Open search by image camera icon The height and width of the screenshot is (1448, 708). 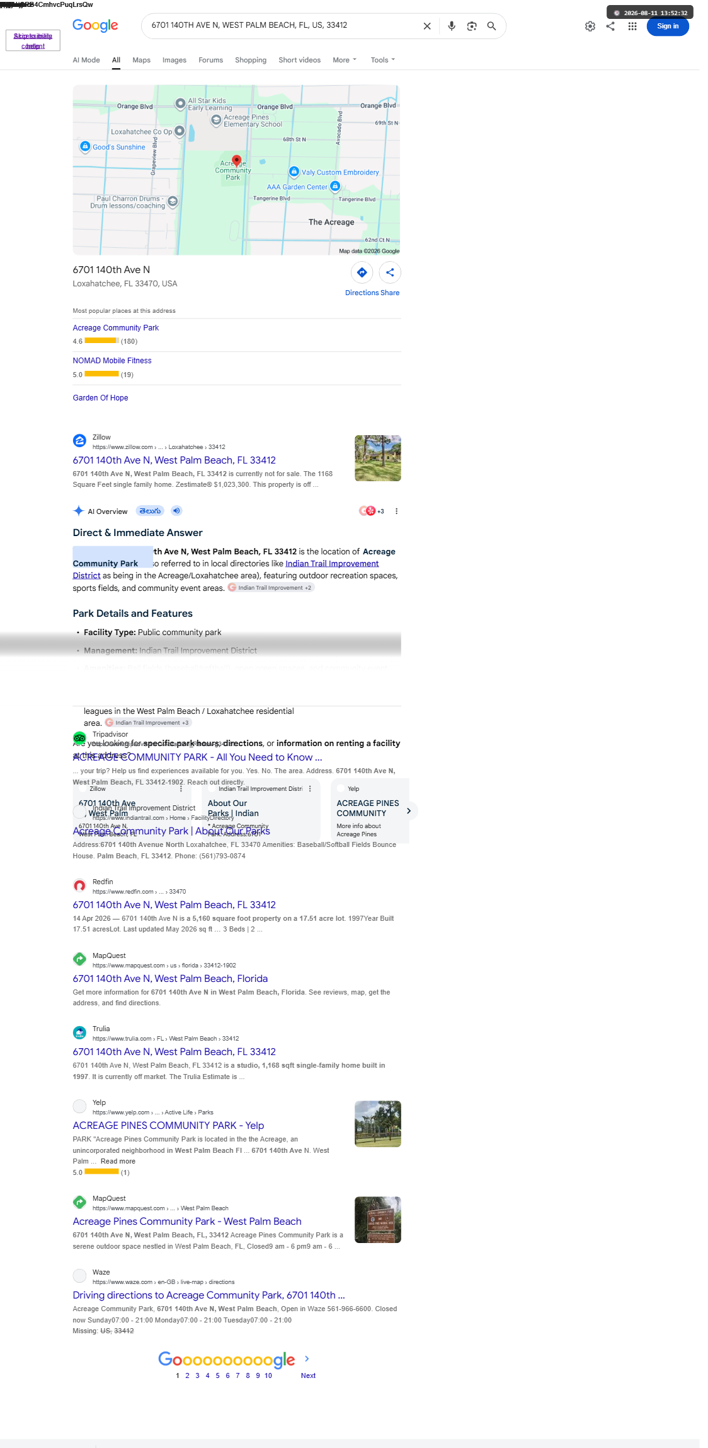tap(472, 26)
